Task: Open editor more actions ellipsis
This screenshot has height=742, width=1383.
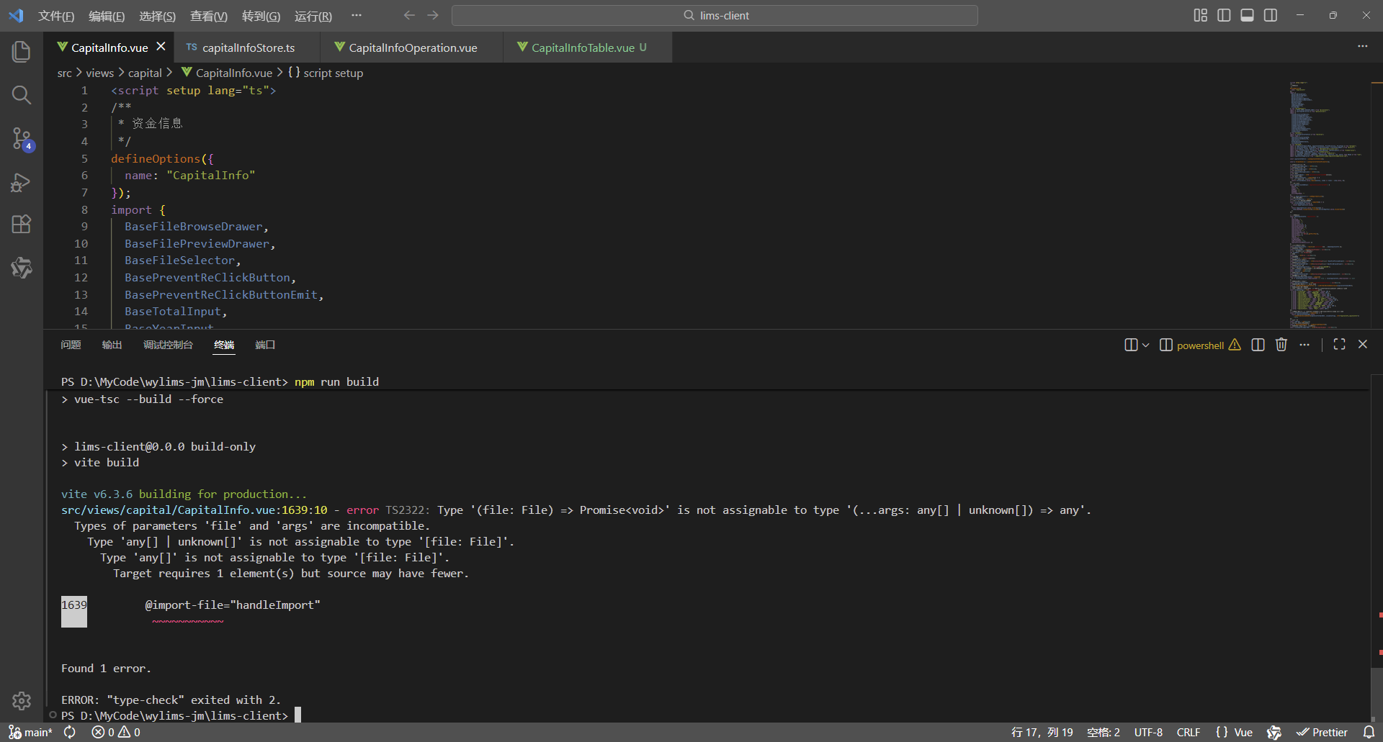Action: 1363,47
